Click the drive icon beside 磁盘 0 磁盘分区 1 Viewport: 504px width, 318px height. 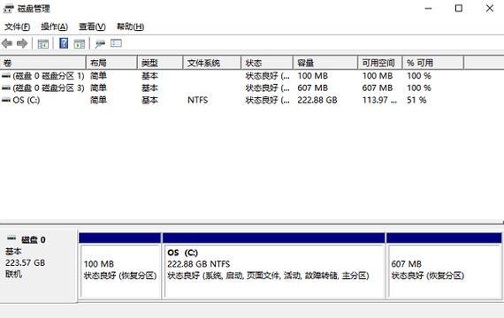6,76
